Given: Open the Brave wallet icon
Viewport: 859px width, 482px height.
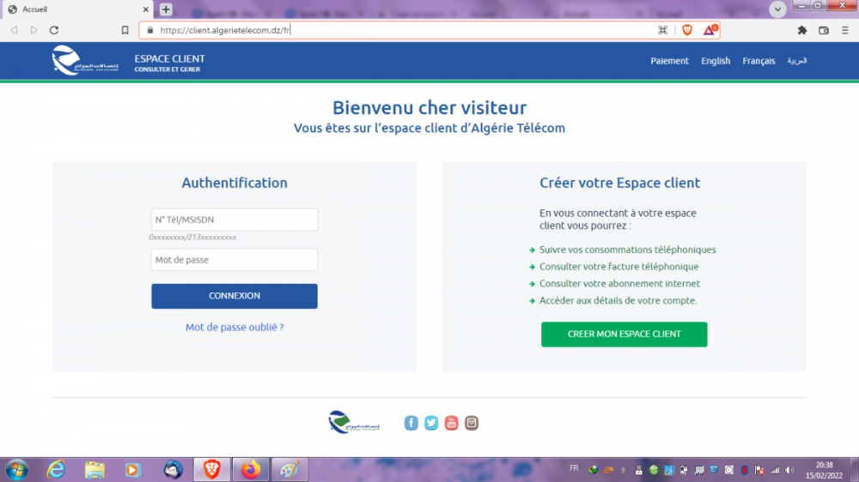Looking at the screenshot, I should tap(824, 30).
